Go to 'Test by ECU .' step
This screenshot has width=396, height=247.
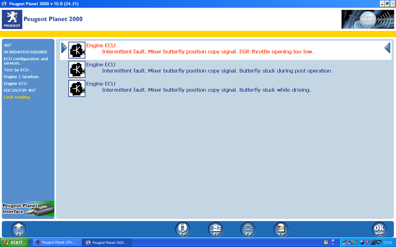[x=17, y=70]
